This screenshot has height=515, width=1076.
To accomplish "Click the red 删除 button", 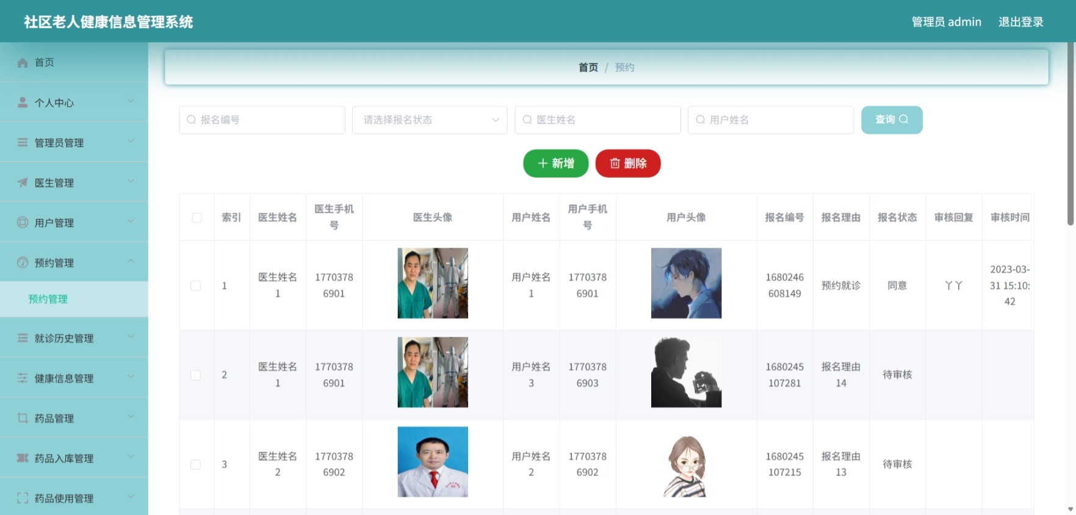I will pos(628,163).
